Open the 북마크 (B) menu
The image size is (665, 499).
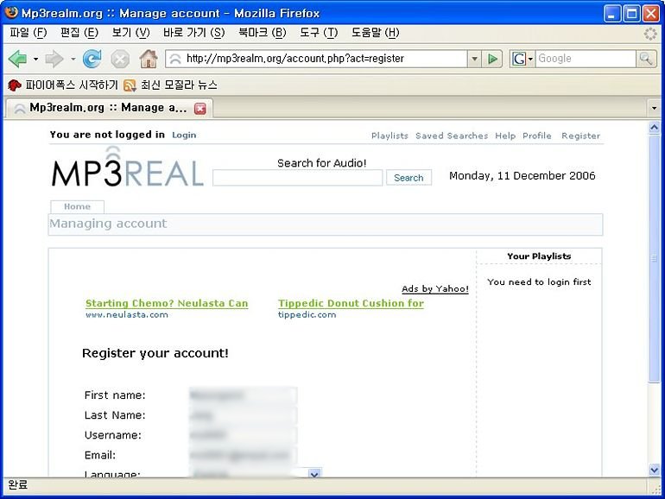(x=262, y=33)
